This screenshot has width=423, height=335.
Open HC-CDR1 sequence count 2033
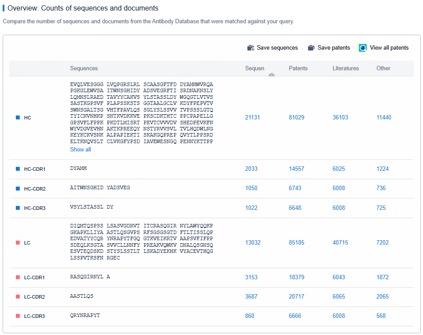[251, 169]
